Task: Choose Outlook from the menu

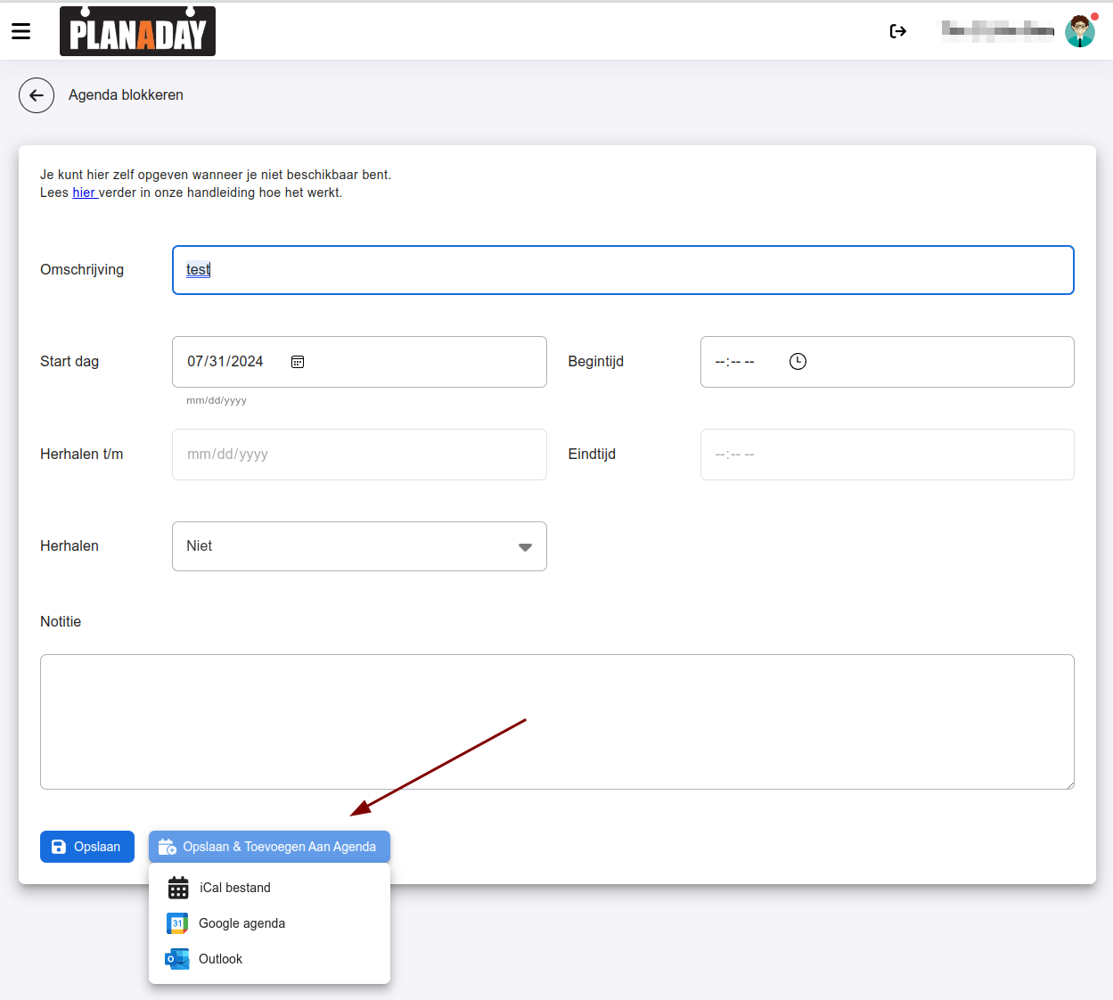Action: 269,959
